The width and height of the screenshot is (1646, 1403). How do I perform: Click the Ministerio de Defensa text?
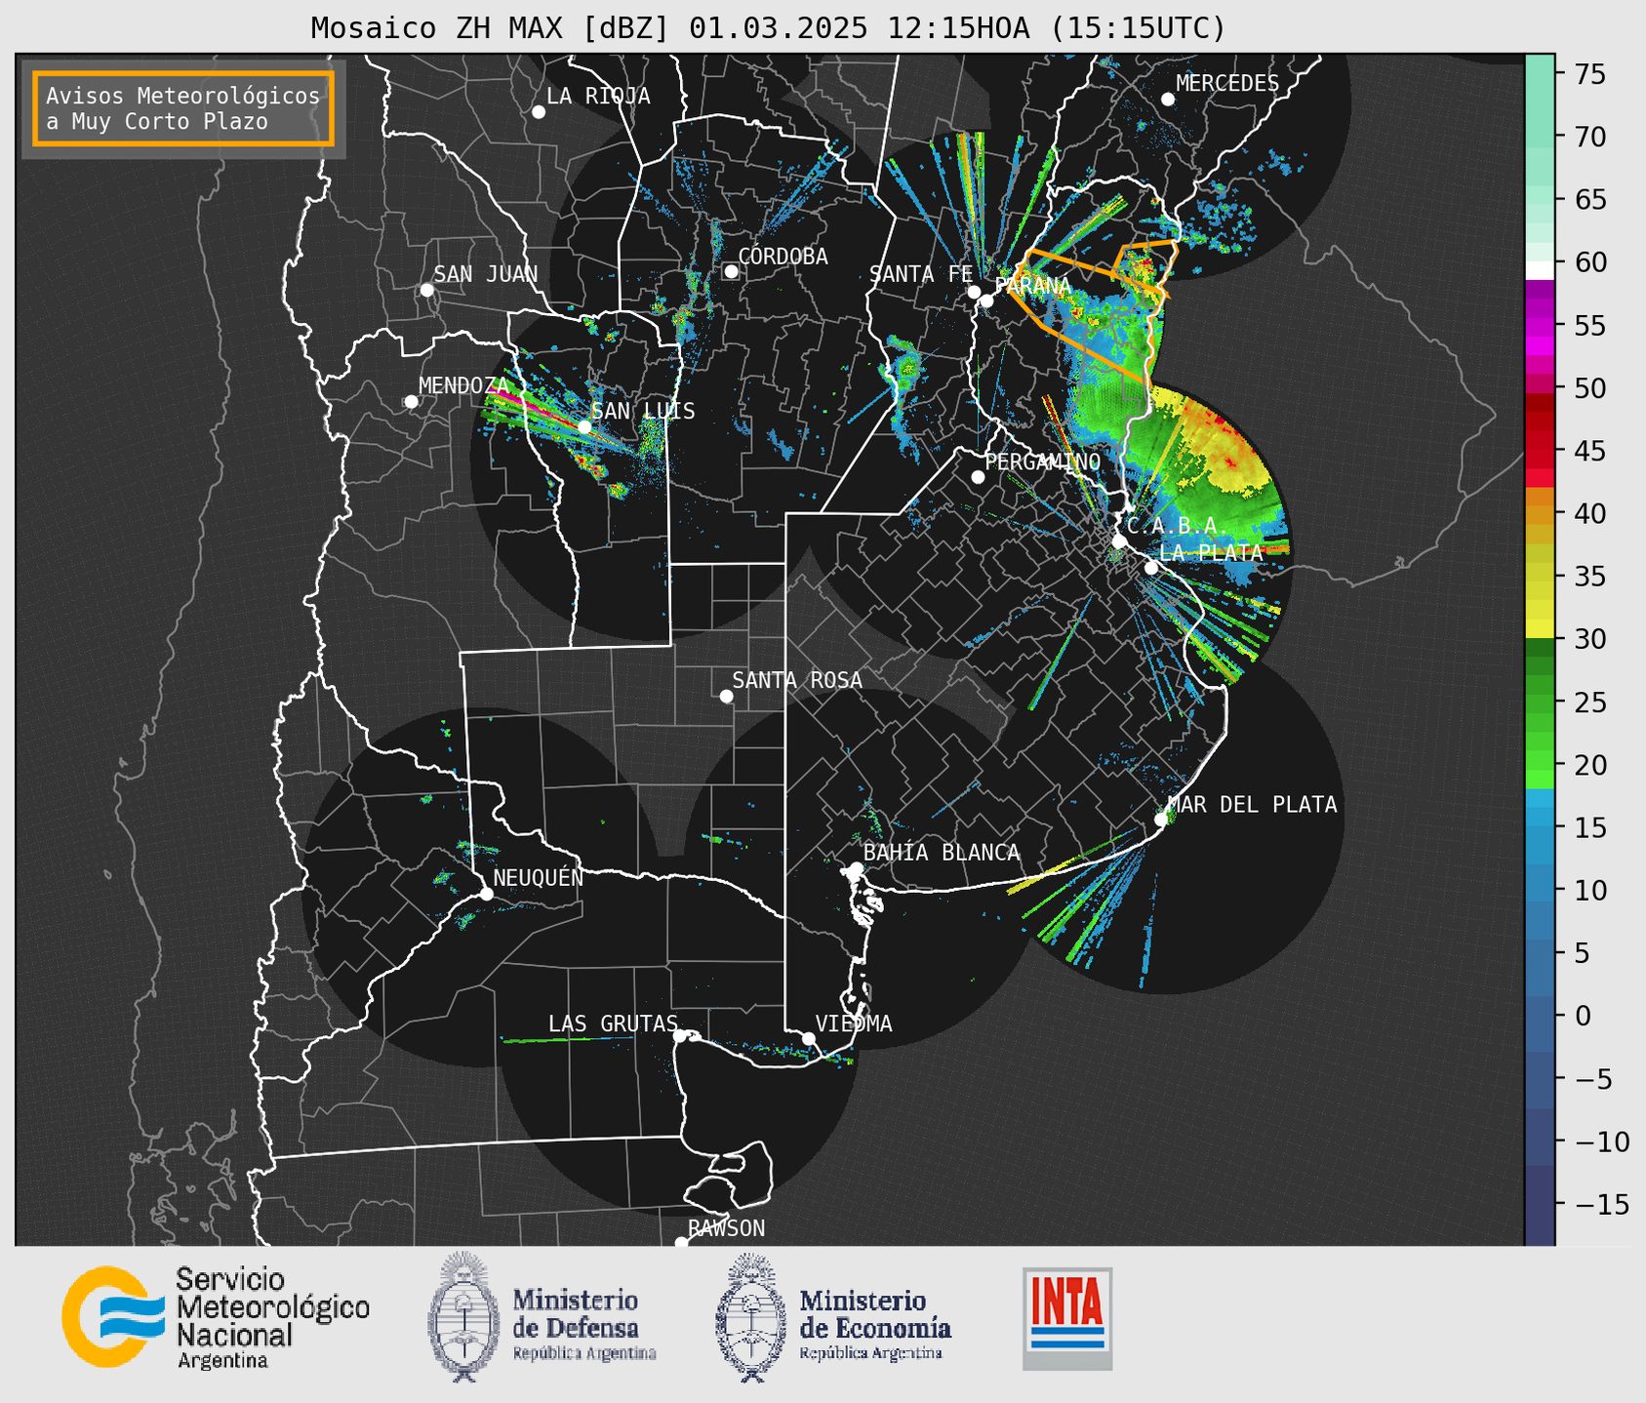pos(583,1325)
